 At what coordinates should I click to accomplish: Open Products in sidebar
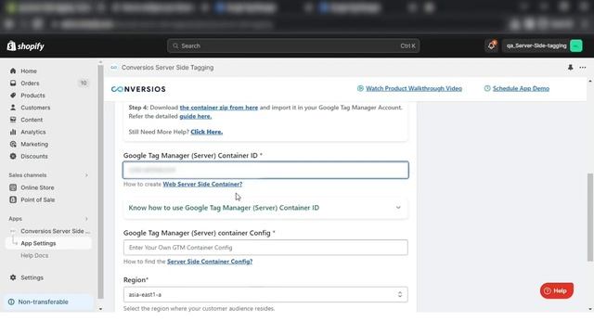click(32, 96)
